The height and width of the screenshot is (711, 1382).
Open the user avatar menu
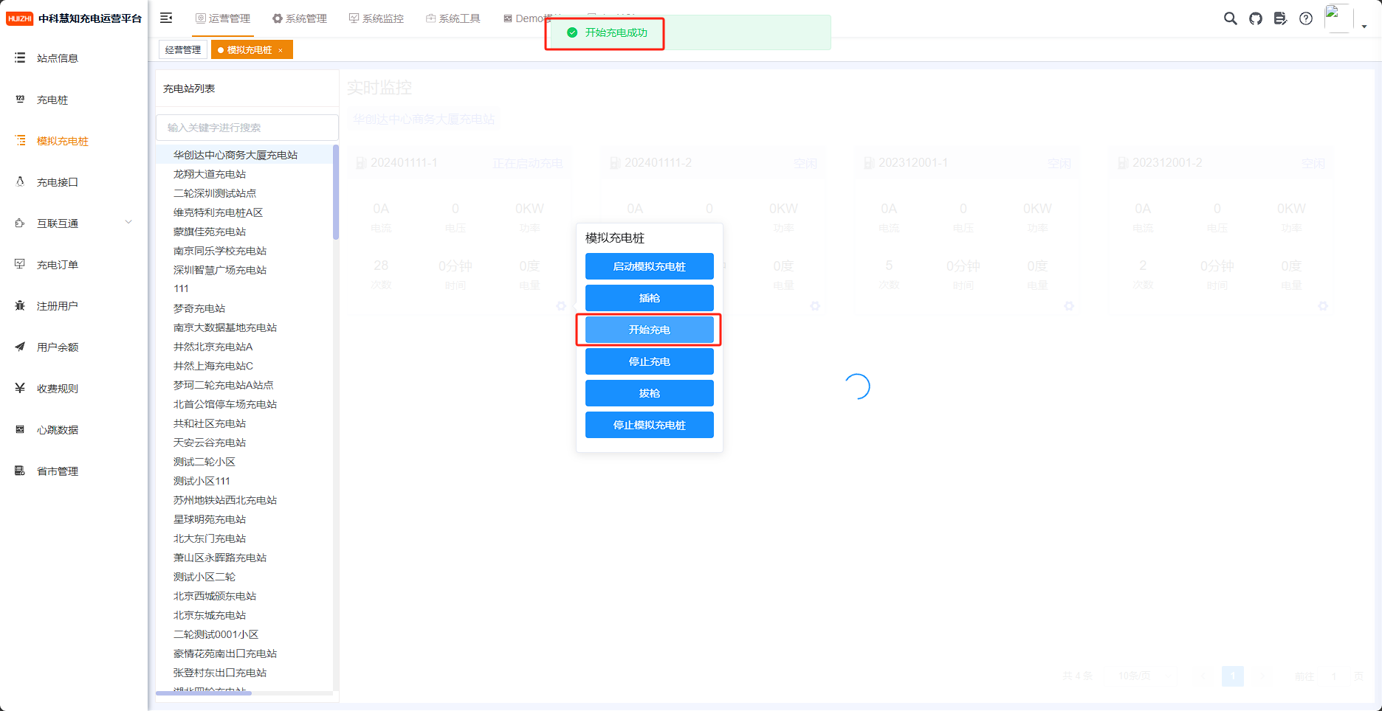(x=1345, y=19)
